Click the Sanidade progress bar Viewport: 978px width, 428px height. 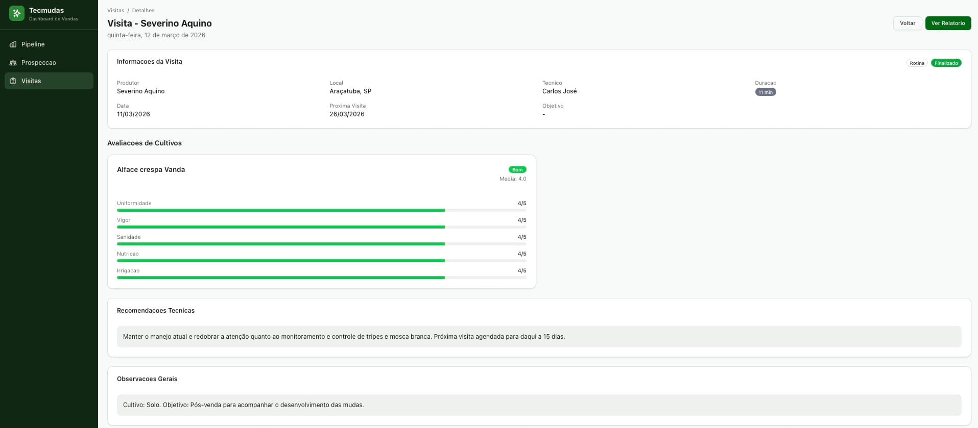322,244
